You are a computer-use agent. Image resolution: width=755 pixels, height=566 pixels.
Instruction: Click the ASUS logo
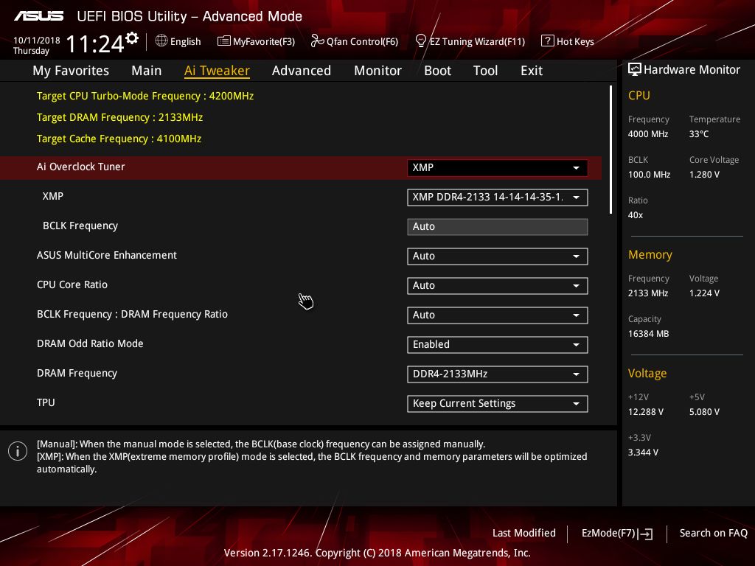pos(38,16)
